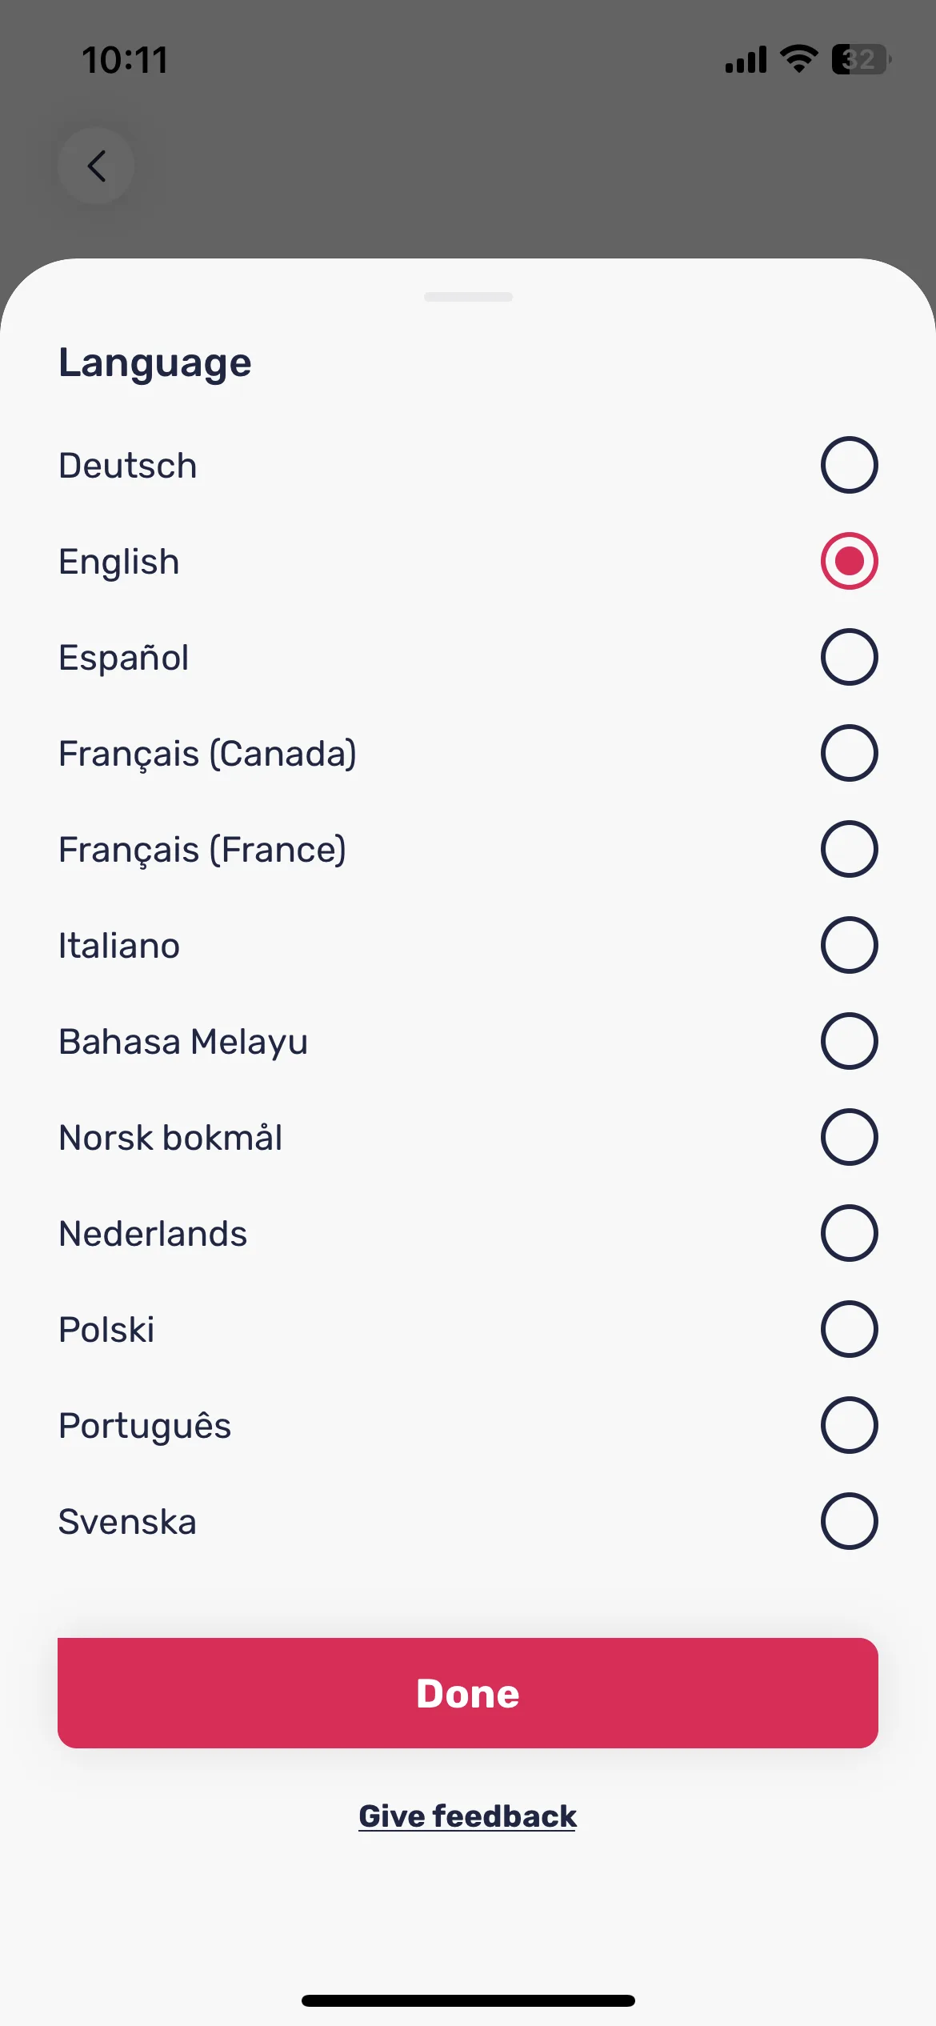Screen dimensions: 936x2026
Task: Open the Give feedback link
Action: click(467, 1816)
